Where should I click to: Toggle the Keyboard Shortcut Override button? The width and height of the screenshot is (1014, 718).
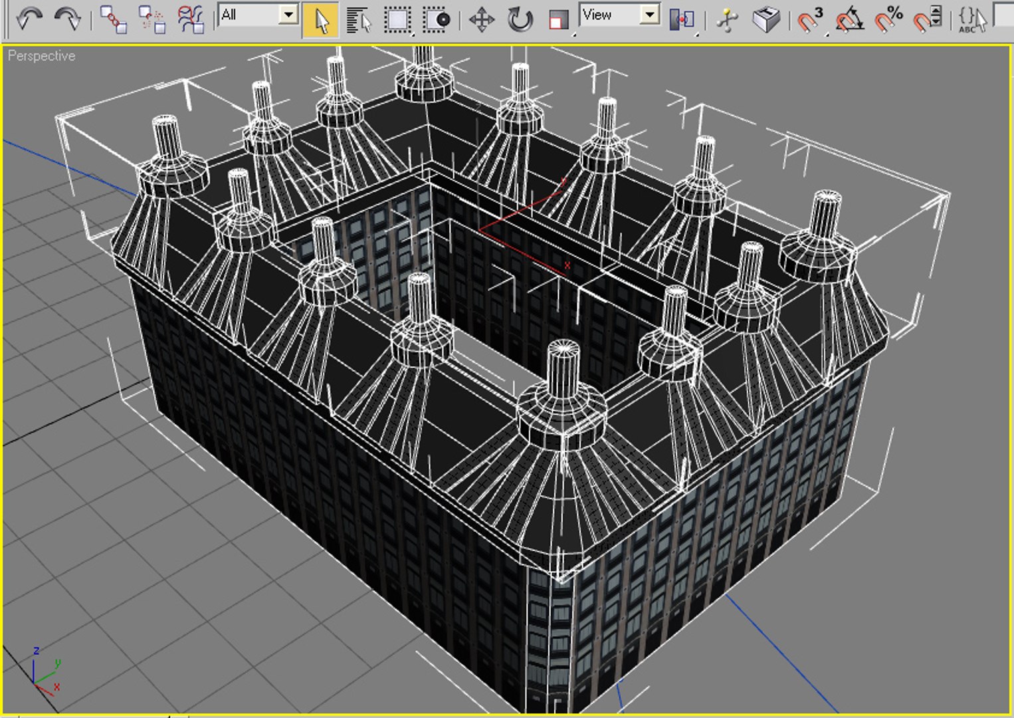click(766, 19)
